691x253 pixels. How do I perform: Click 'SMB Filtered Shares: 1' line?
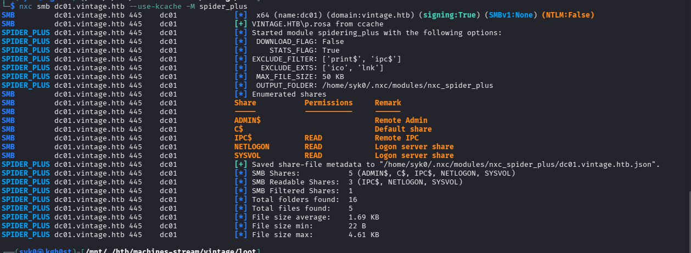point(302,190)
